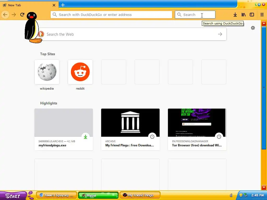Click Tor Browser (free) download title
The width and height of the screenshot is (267, 200).
[x=197, y=145]
